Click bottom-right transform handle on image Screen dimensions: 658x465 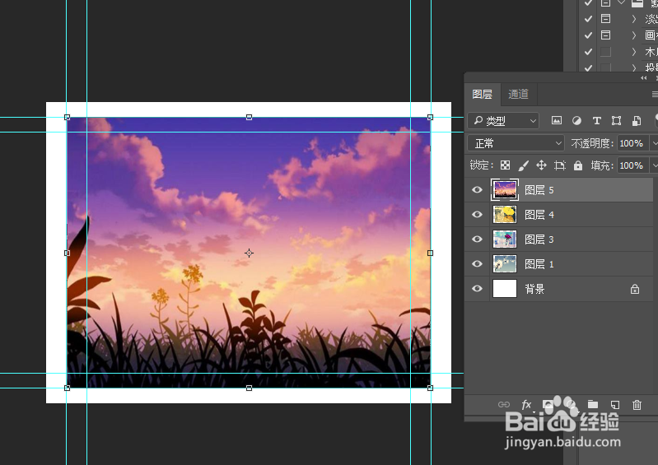pyautogui.click(x=430, y=388)
